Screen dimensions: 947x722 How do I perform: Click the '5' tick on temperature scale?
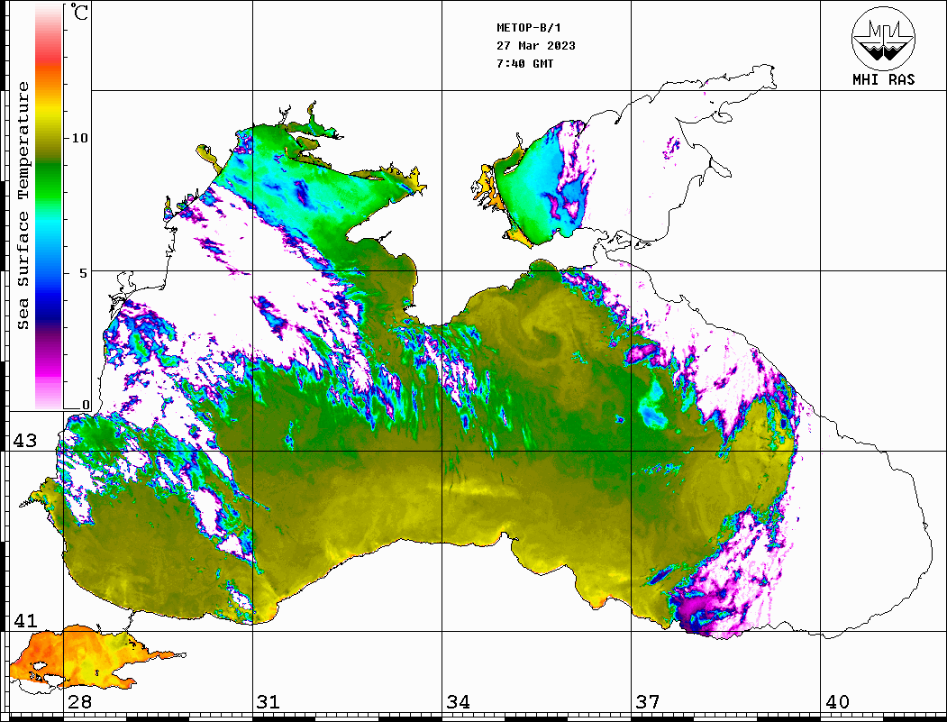pos(83,273)
